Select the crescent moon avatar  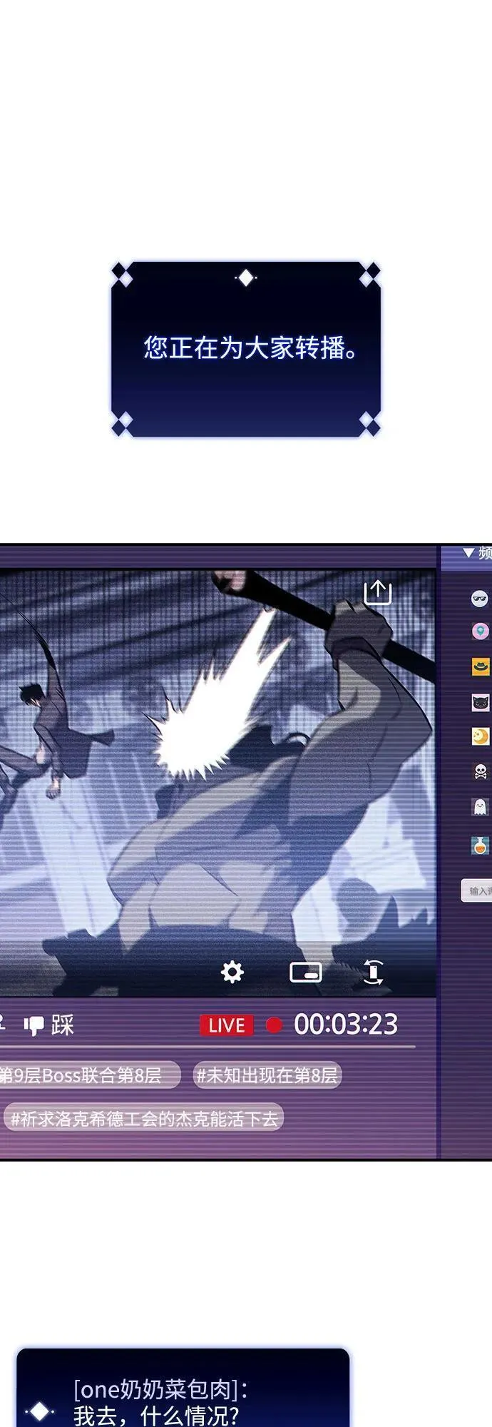point(481,736)
